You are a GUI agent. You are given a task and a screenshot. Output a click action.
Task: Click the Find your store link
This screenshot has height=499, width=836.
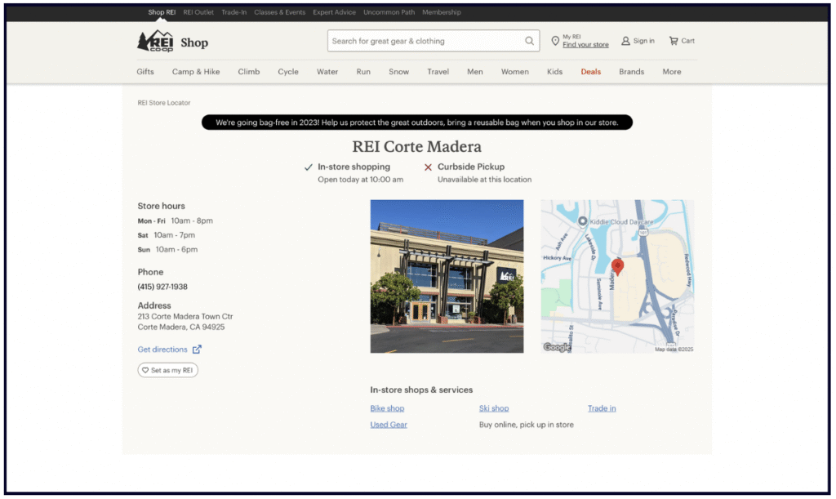(x=585, y=45)
